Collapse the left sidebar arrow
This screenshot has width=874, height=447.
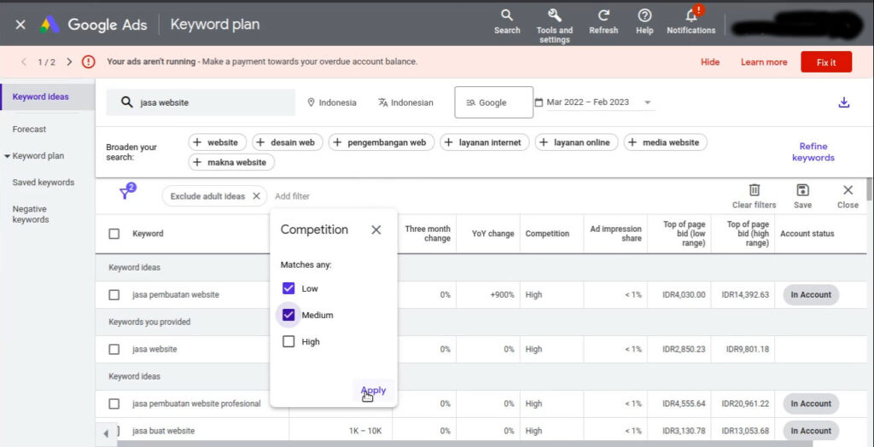coord(106,433)
